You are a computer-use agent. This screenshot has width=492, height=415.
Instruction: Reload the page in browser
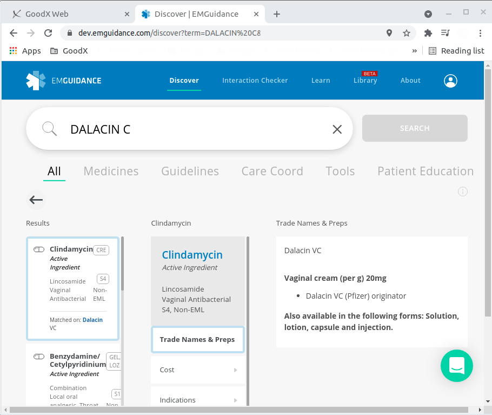pyautogui.click(x=48, y=33)
